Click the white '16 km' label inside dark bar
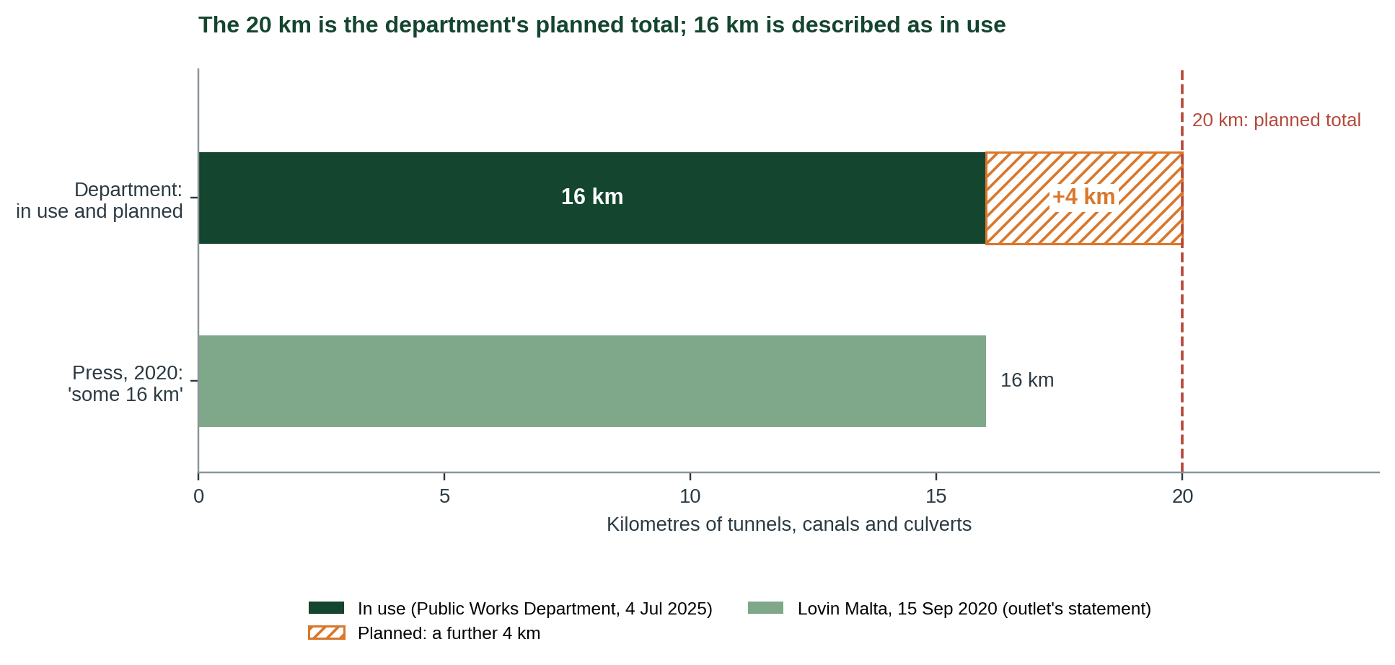This screenshot has width=1395, height=665. click(592, 197)
